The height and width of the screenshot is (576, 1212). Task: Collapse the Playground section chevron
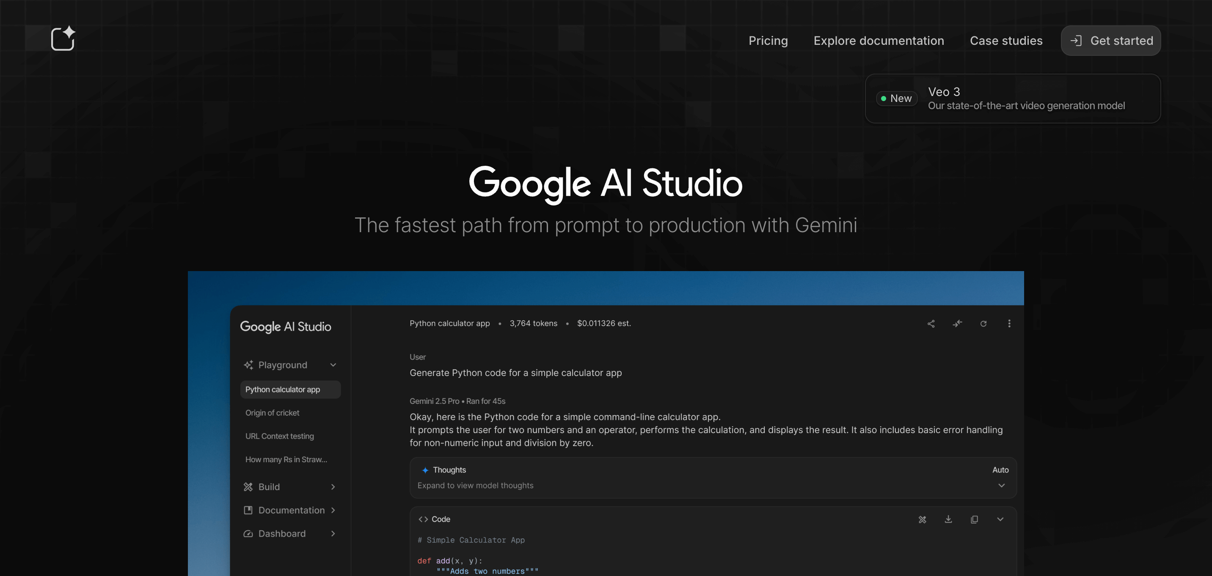click(x=333, y=365)
